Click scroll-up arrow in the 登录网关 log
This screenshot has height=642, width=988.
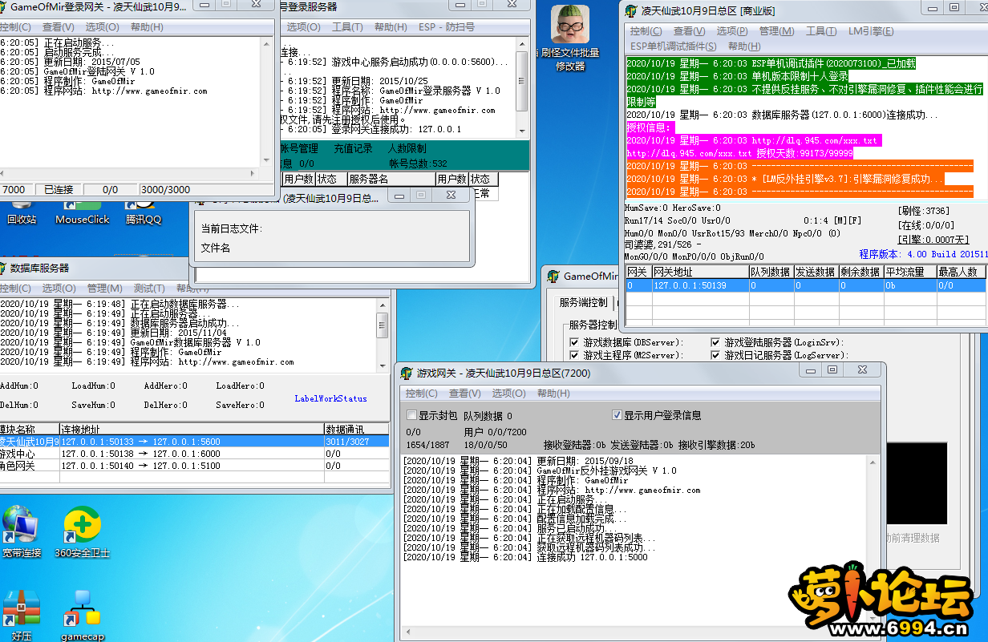tap(265, 42)
